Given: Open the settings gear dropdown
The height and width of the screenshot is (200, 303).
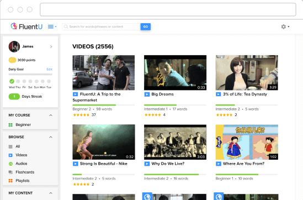Looking at the screenshot, I should [285, 27].
